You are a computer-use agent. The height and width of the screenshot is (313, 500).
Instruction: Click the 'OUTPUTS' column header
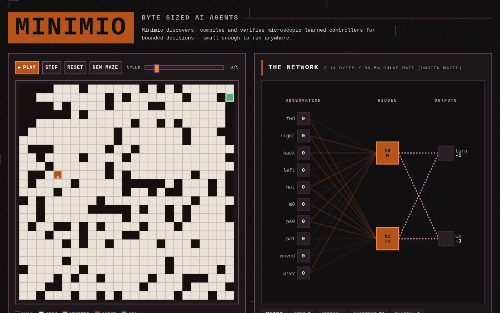[x=446, y=101]
